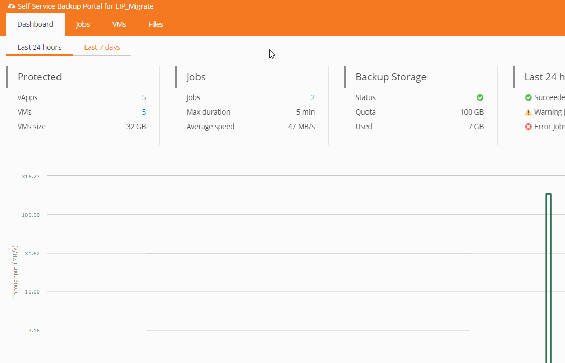Open the VMs tab

pyautogui.click(x=119, y=24)
